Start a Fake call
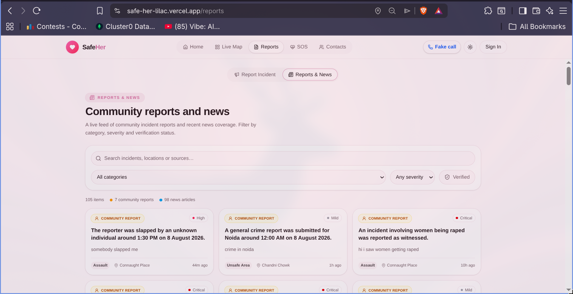Screen dimensions: 573x294 (x=442, y=47)
